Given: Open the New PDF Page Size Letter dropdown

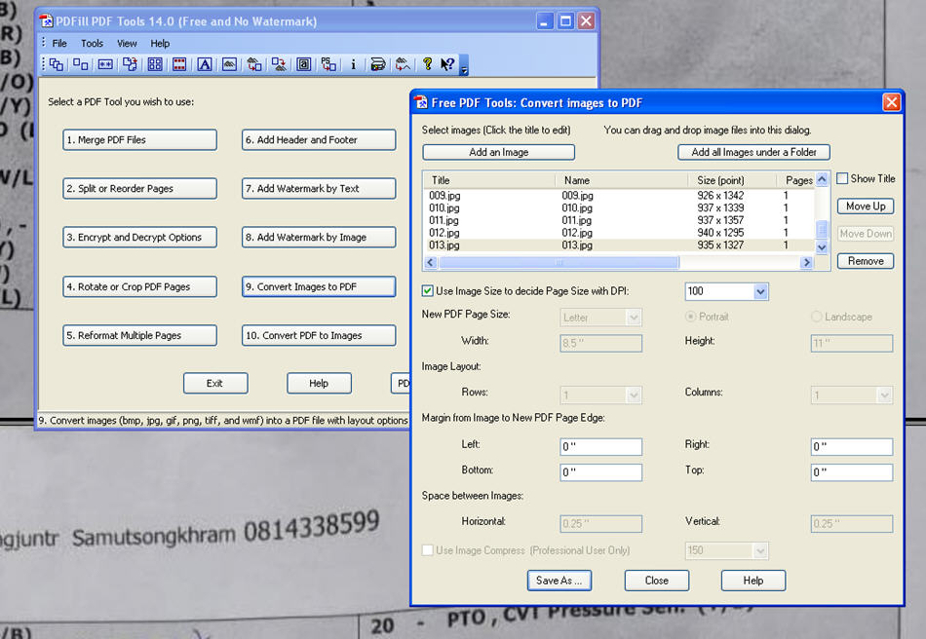Looking at the screenshot, I should 634,317.
